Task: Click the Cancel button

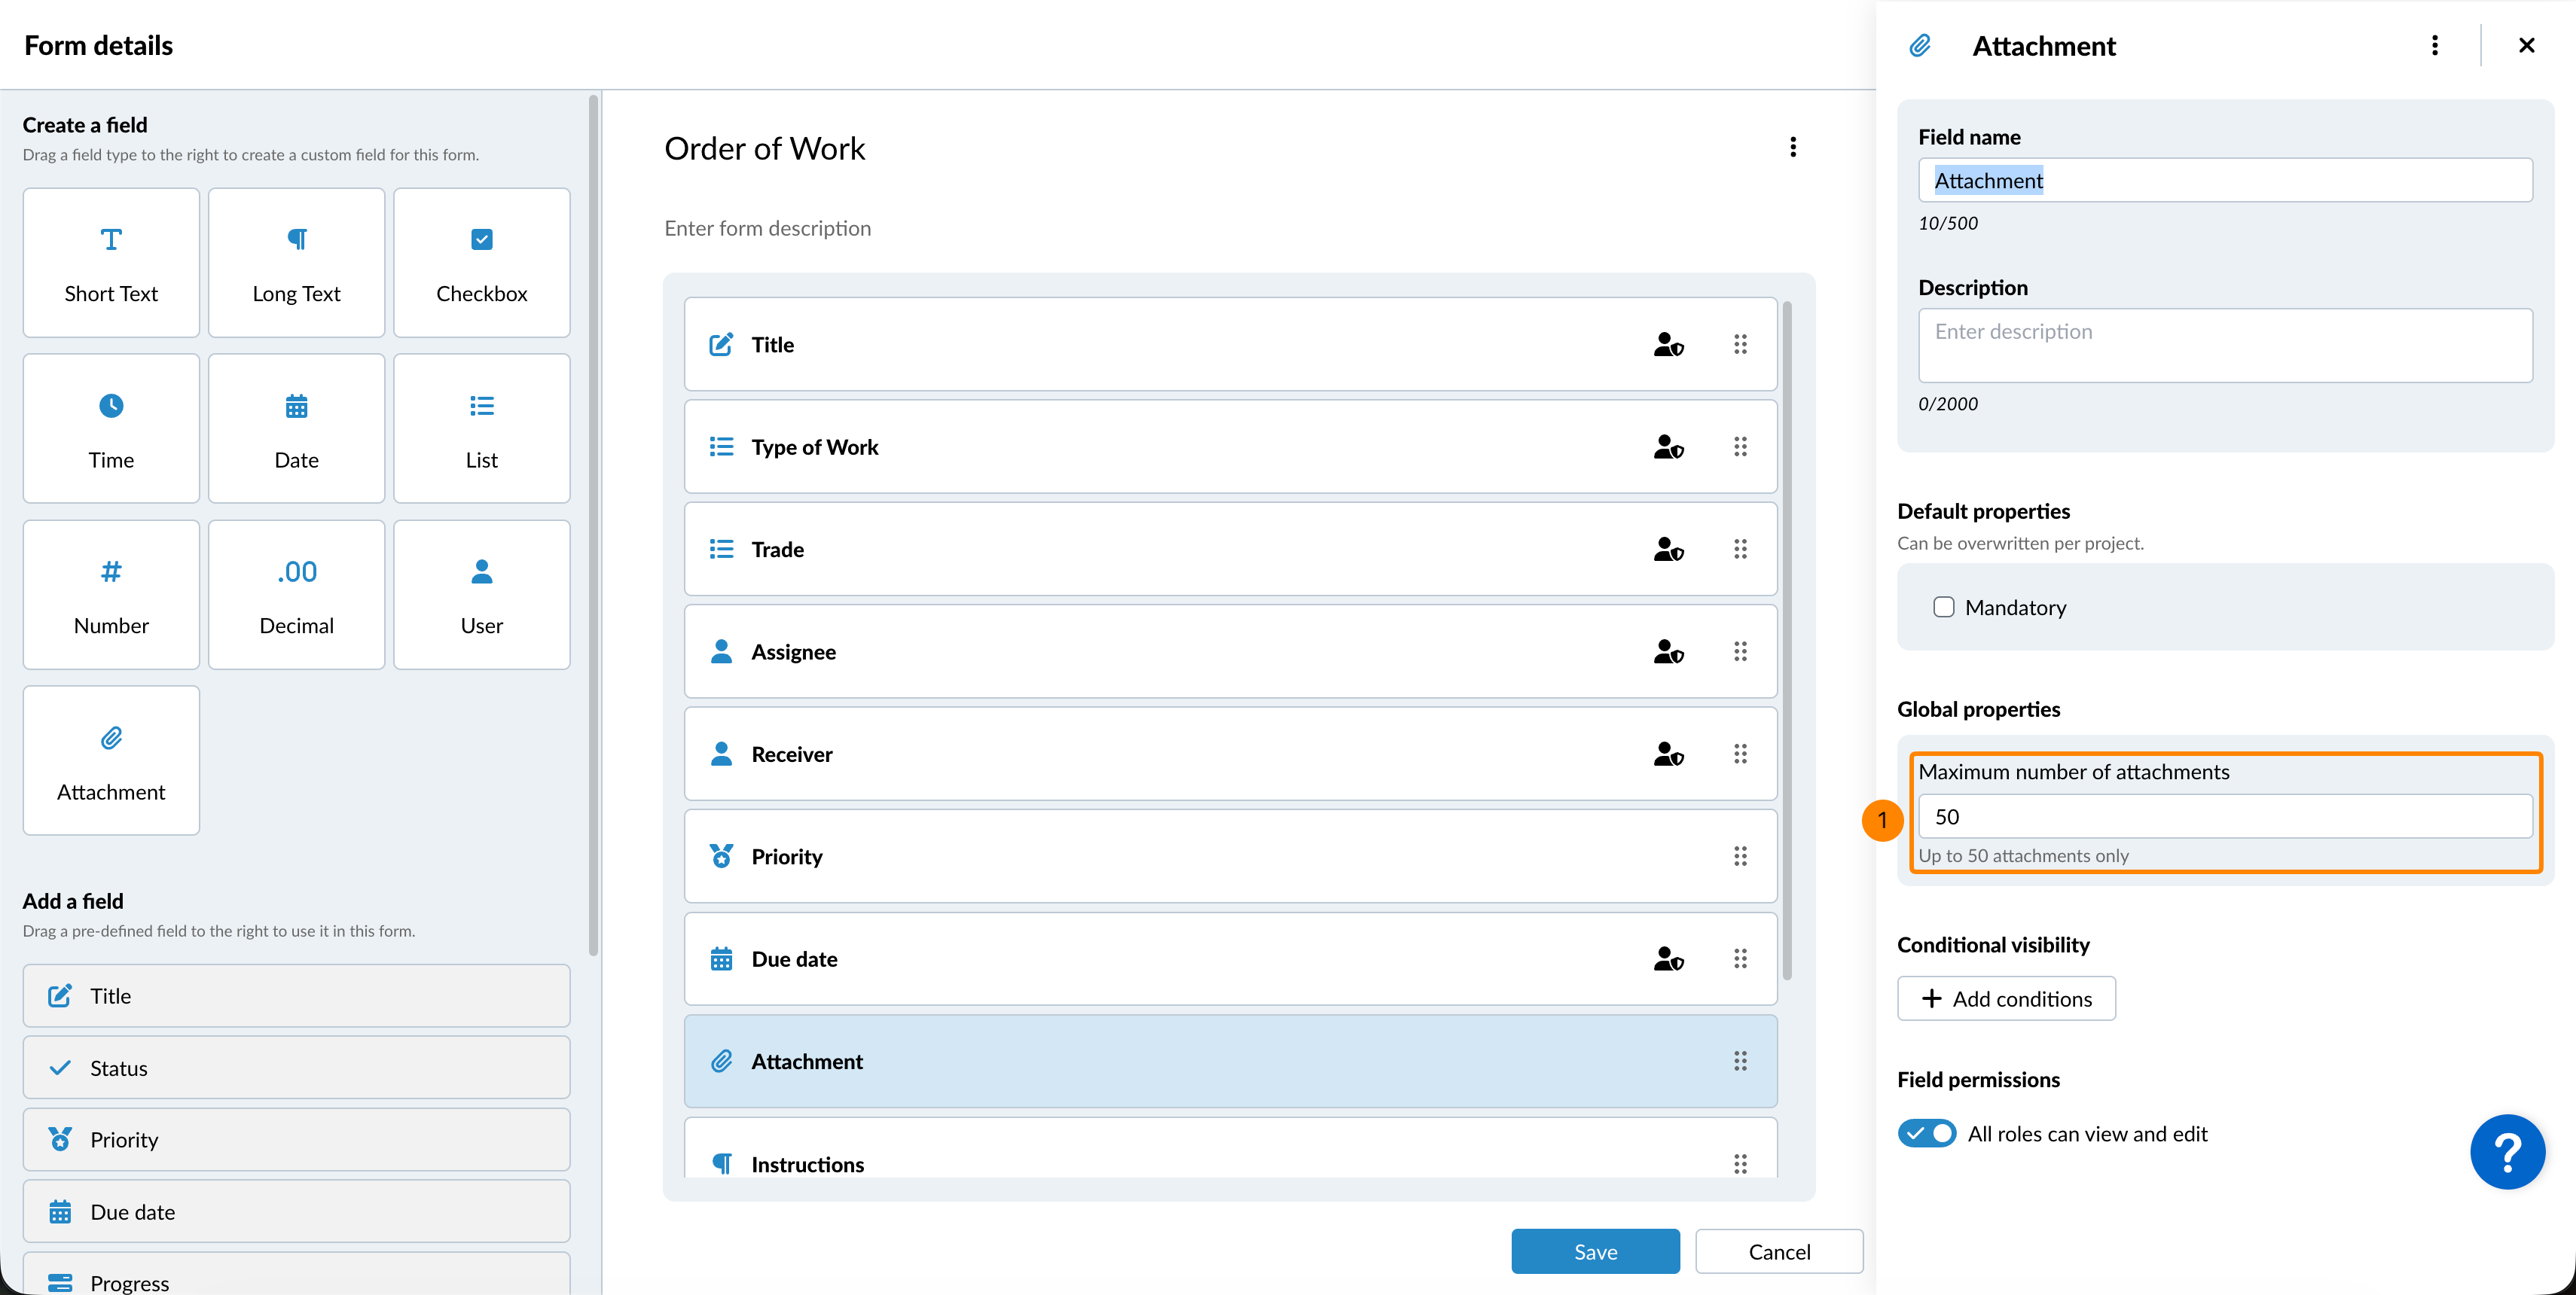Action: 1778,1252
